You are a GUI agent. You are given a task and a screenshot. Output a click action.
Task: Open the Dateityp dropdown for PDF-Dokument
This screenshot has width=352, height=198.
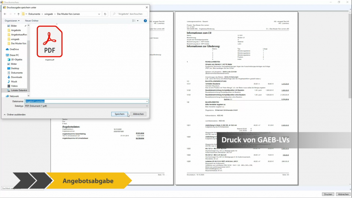[146, 106]
